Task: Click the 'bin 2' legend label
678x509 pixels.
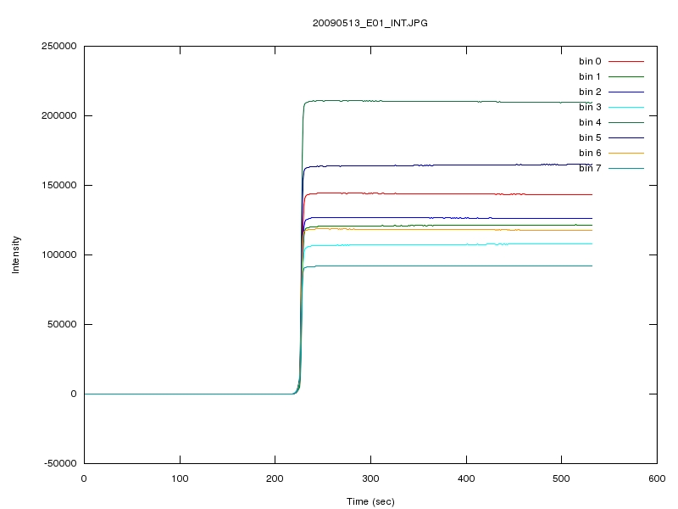Action: (x=590, y=92)
